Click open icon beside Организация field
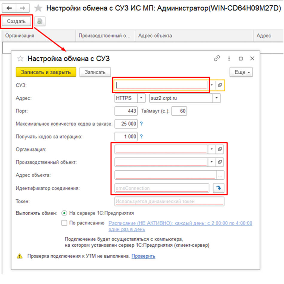 (220, 149)
